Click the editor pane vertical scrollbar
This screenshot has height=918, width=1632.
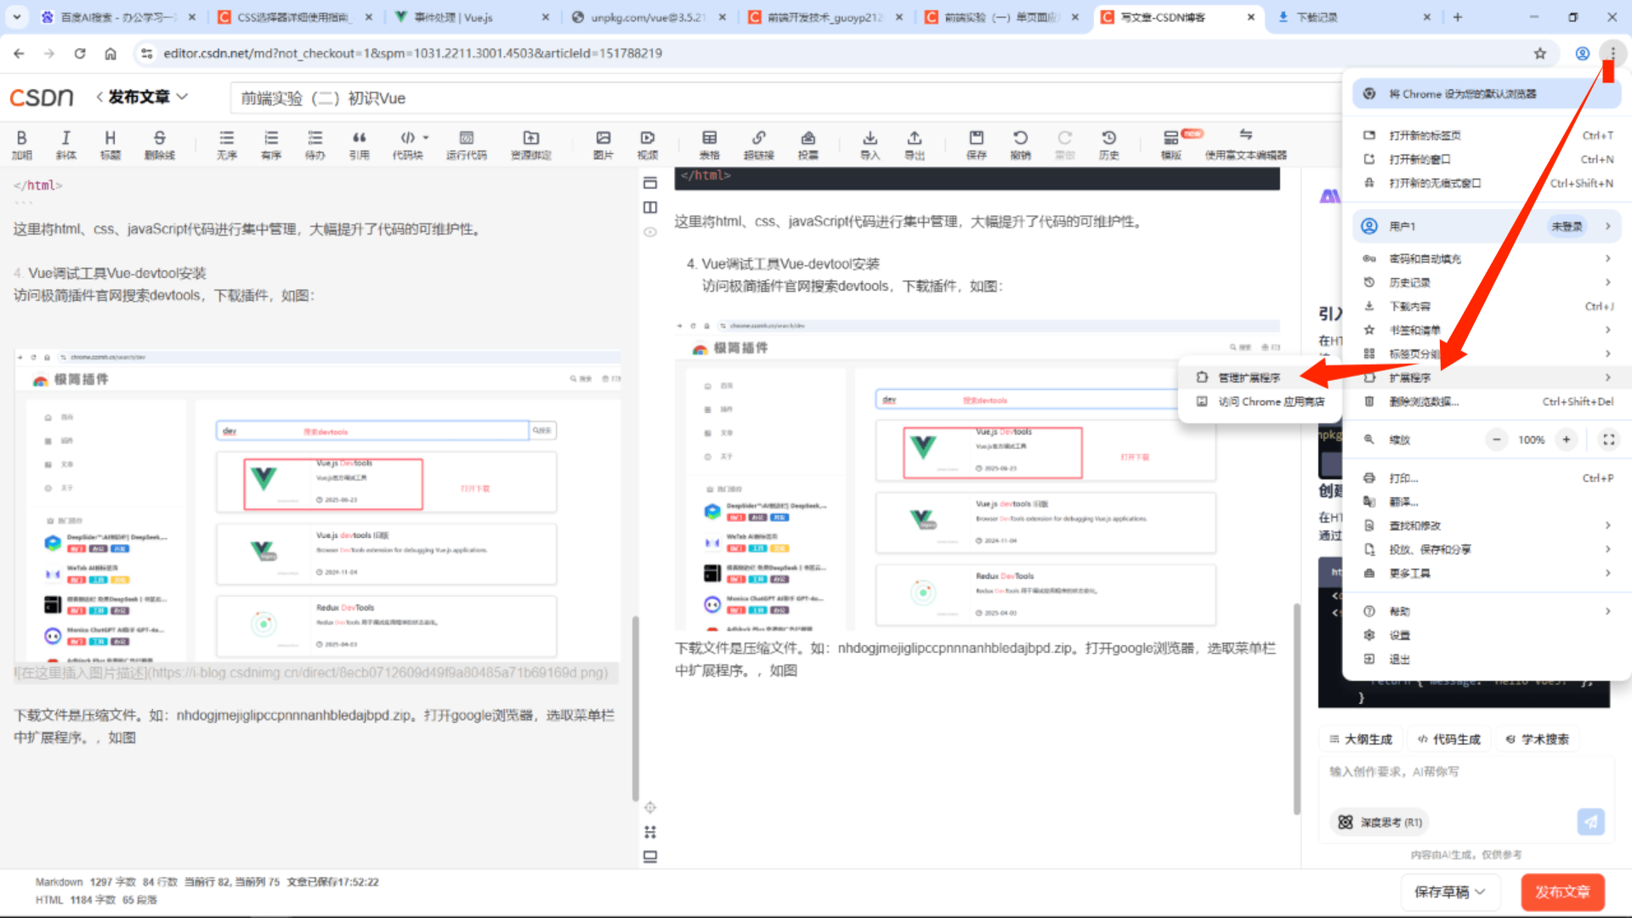(x=635, y=707)
